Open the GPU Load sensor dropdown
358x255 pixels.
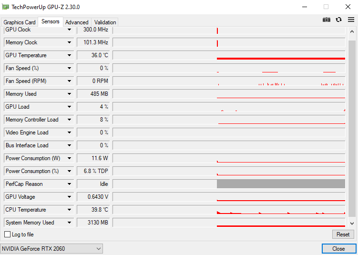[69, 107]
